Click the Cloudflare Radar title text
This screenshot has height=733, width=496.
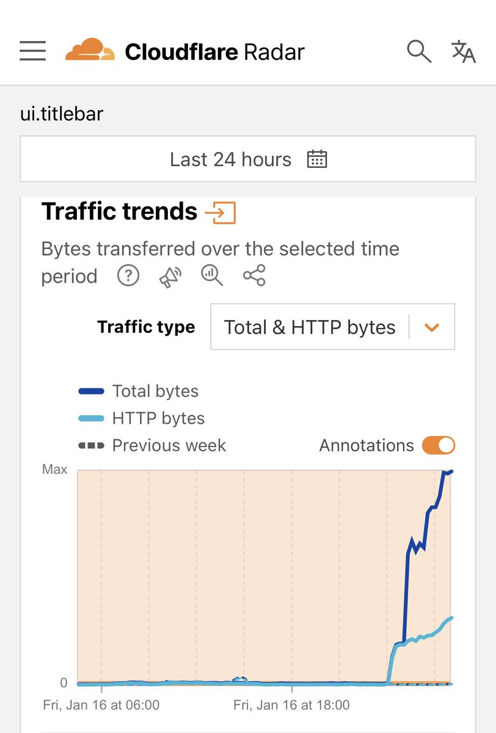tap(214, 52)
